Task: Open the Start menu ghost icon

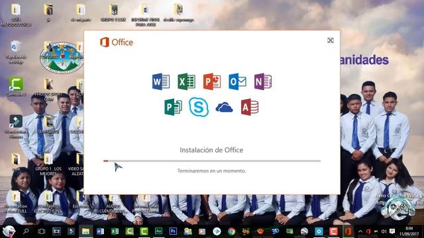Action: [9, 231]
